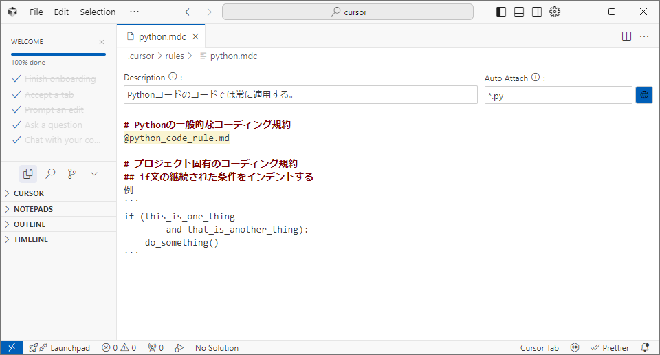Open the File menu
Screen dimensions: 660x355
(x=36, y=12)
